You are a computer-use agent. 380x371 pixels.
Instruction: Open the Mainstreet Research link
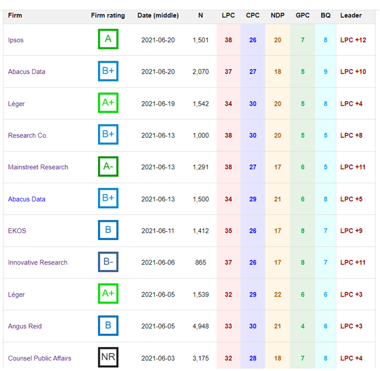[38, 167]
